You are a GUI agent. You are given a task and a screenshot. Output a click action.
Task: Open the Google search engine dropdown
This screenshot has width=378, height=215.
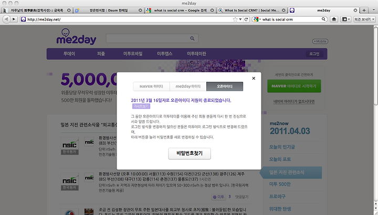(257, 19)
